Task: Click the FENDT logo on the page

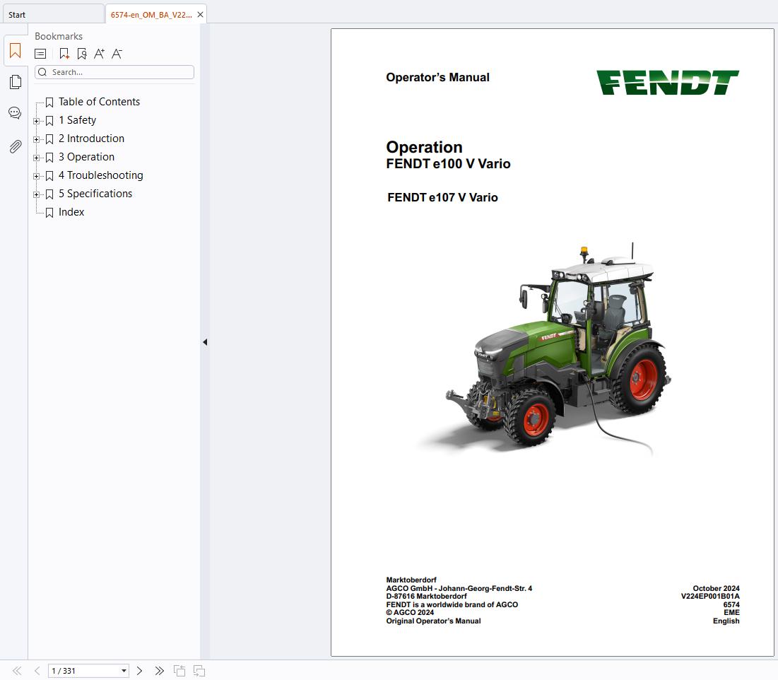Action: tap(667, 83)
